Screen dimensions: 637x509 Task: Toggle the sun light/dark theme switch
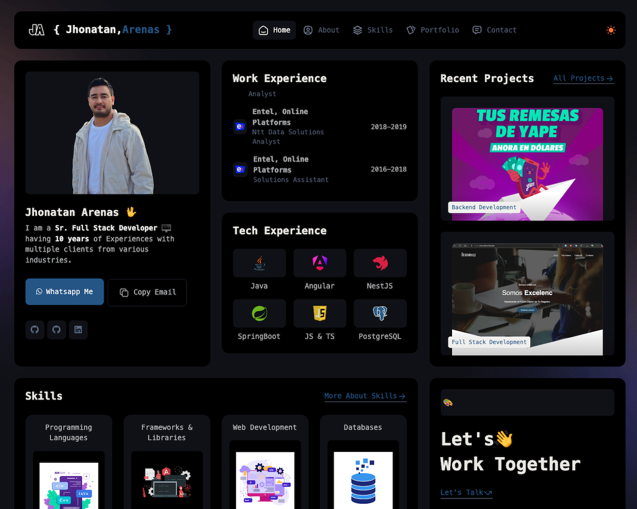tap(611, 30)
